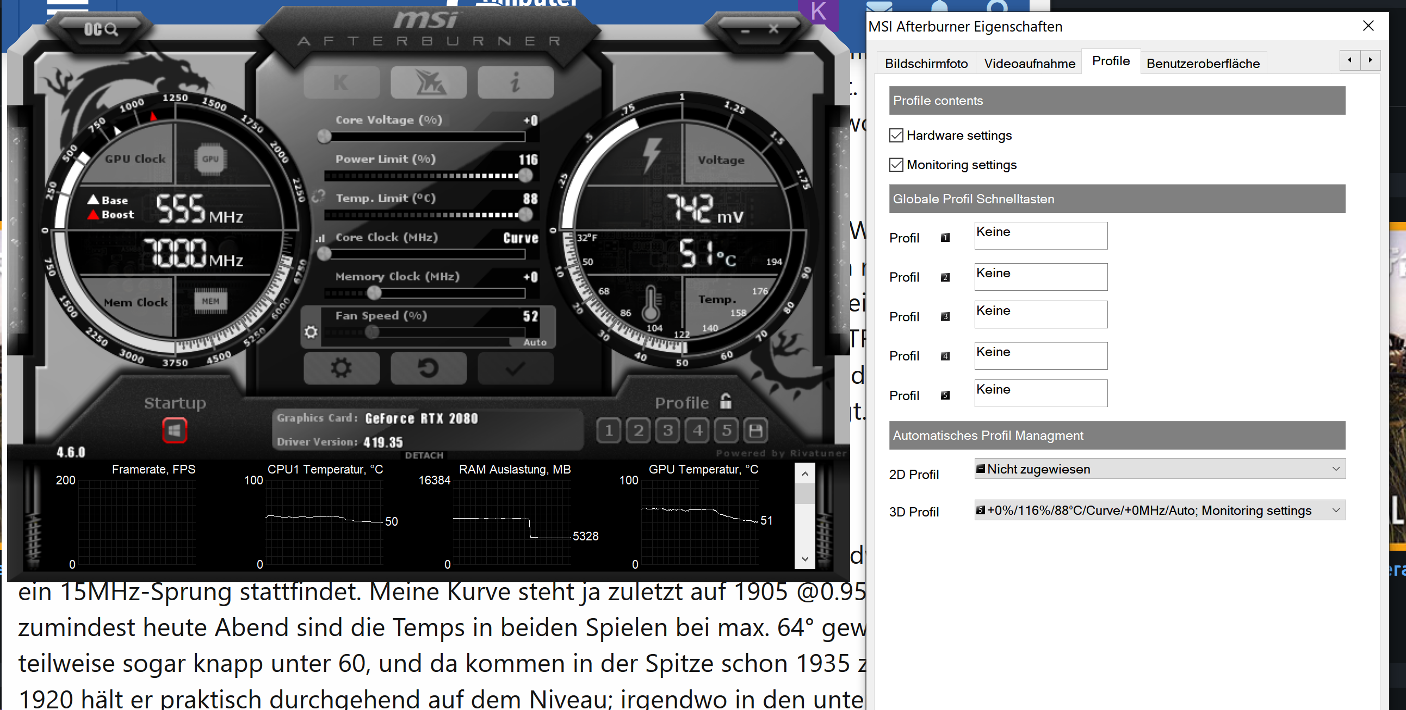Apply settings with checkmark button
The height and width of the screenshot is (710, 1406).
coord(515,369)
